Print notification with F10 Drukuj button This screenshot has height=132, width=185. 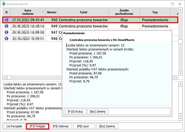tap(75, 112)
